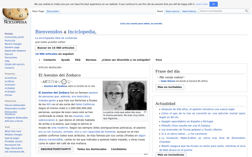Open the 'arte moderno' link
The width and height of the screenshot is (252, 157).
pyautogui.click(x=60, y=128)
